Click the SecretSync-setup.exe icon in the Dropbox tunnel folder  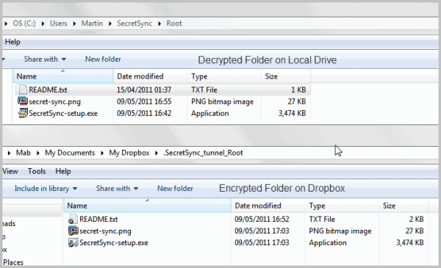(x=73, y=243)
